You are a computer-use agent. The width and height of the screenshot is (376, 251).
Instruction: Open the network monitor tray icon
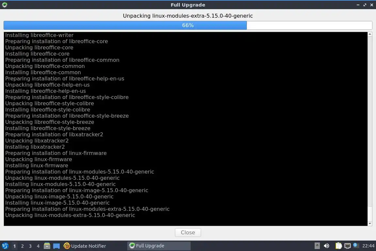pyautogui.click(x=348, y=246)
